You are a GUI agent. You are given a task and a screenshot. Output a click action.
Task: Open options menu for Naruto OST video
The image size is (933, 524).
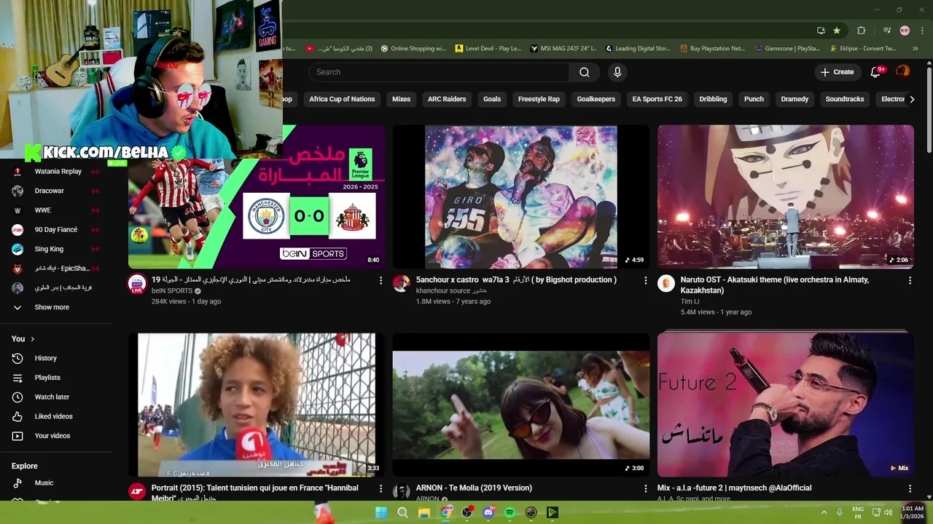tap(910, 280)
